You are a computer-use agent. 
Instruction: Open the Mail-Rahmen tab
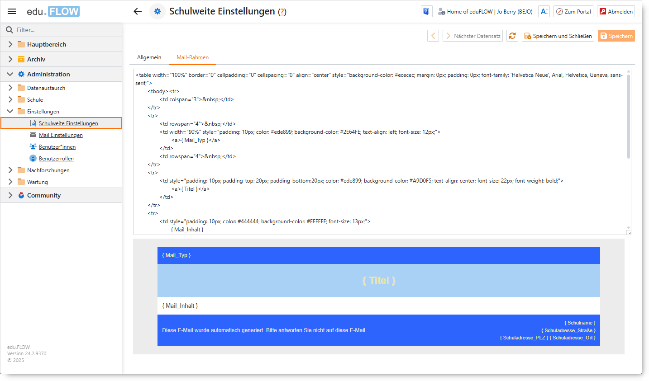pyautogui.click(x=192, y=57)
